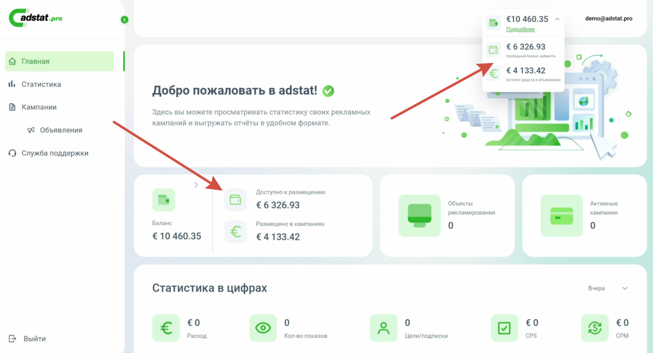Open the Главная menu item
This screenshot has width=653, height=353.
tap(59, 61)
